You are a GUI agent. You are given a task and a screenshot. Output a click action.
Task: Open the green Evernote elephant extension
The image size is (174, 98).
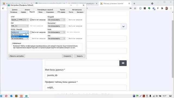(x=149, y=8)
